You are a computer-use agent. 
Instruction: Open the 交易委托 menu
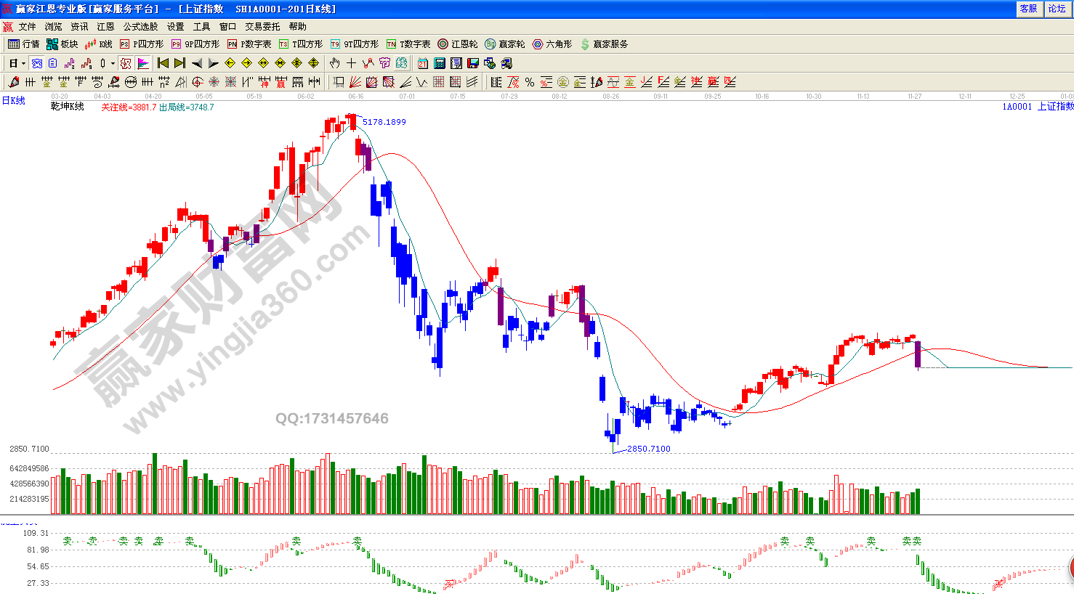[262, 27]
